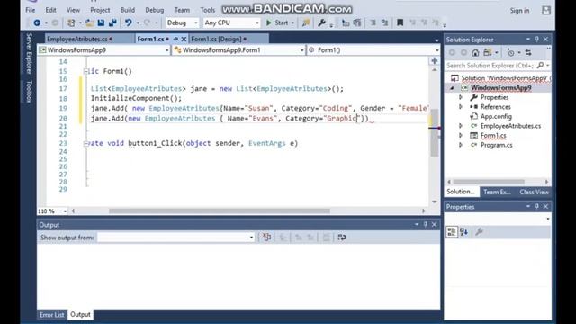This screenshot has width=576, height=324.
Task: Select the Output tab at bottom
Action: 80,315
